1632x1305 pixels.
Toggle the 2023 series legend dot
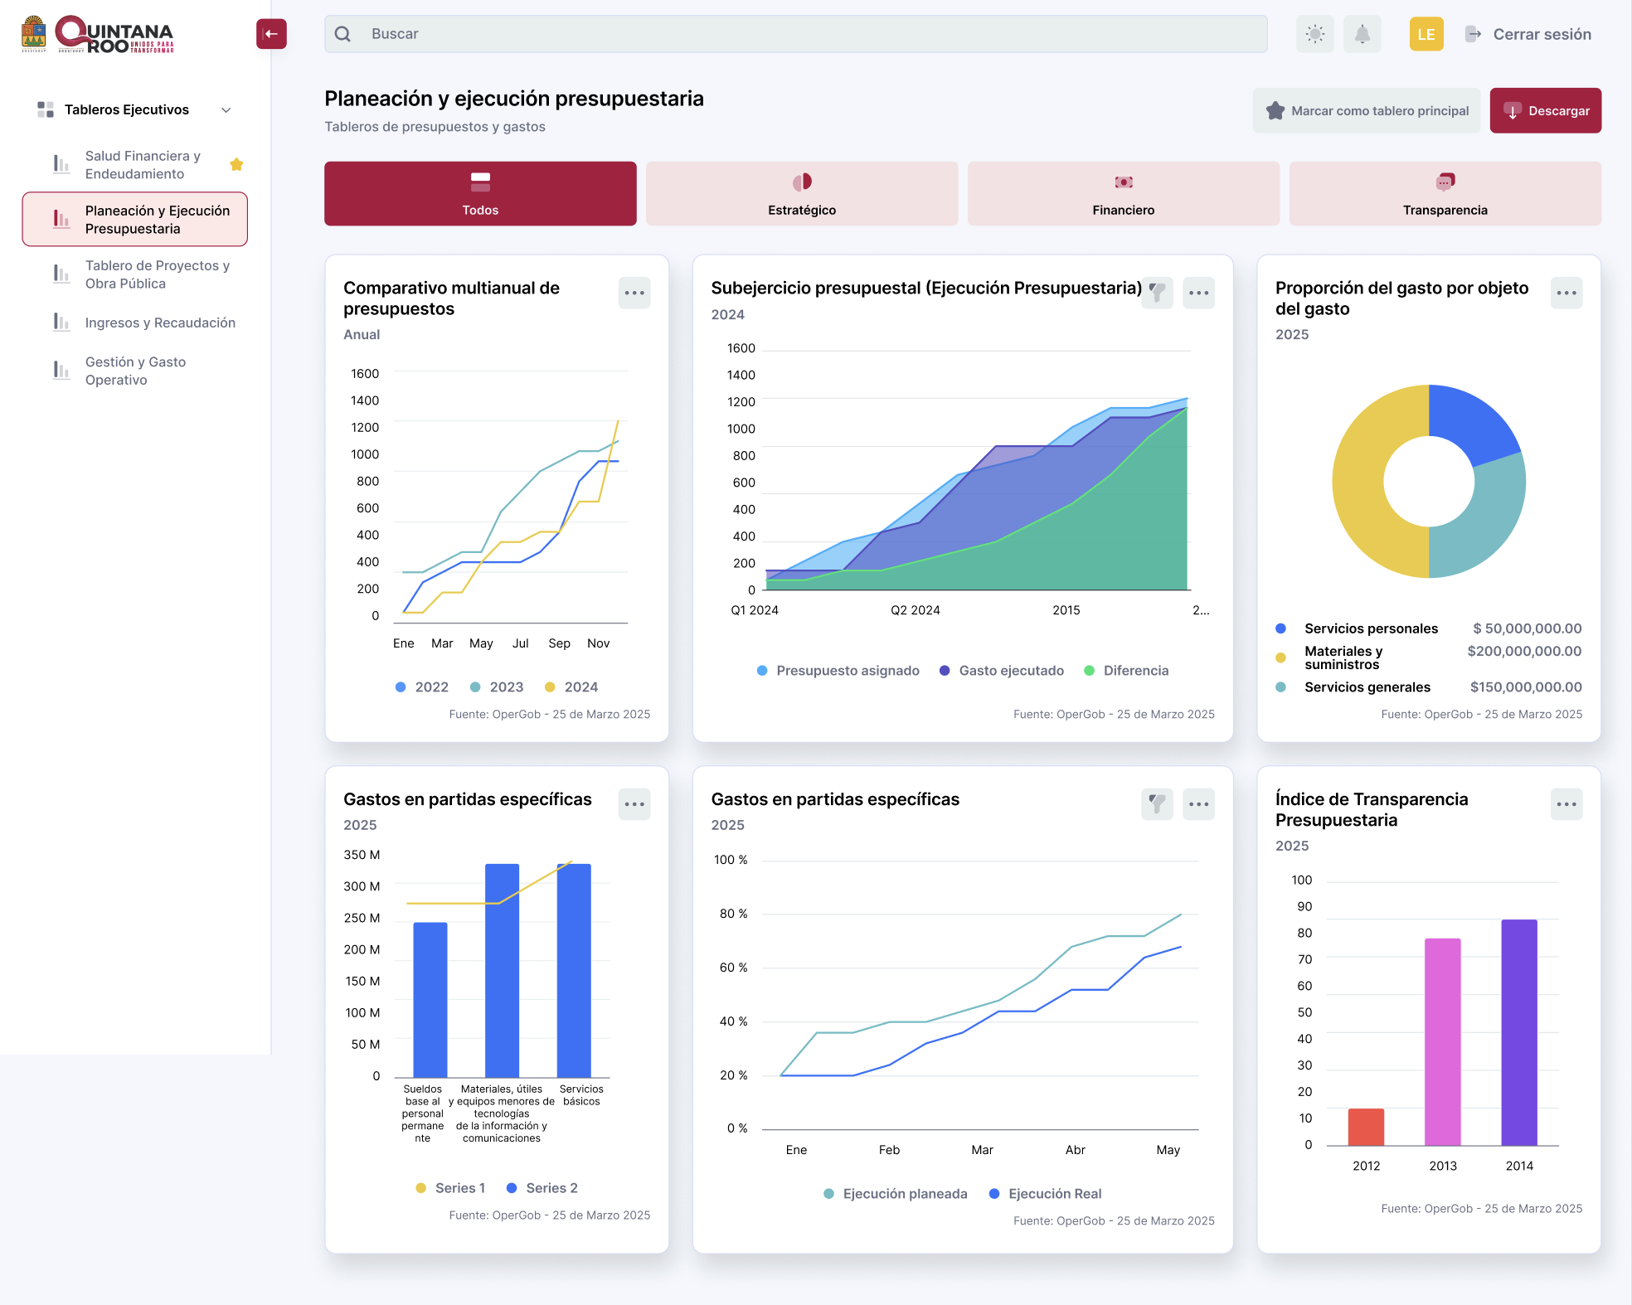click(475, 687)
